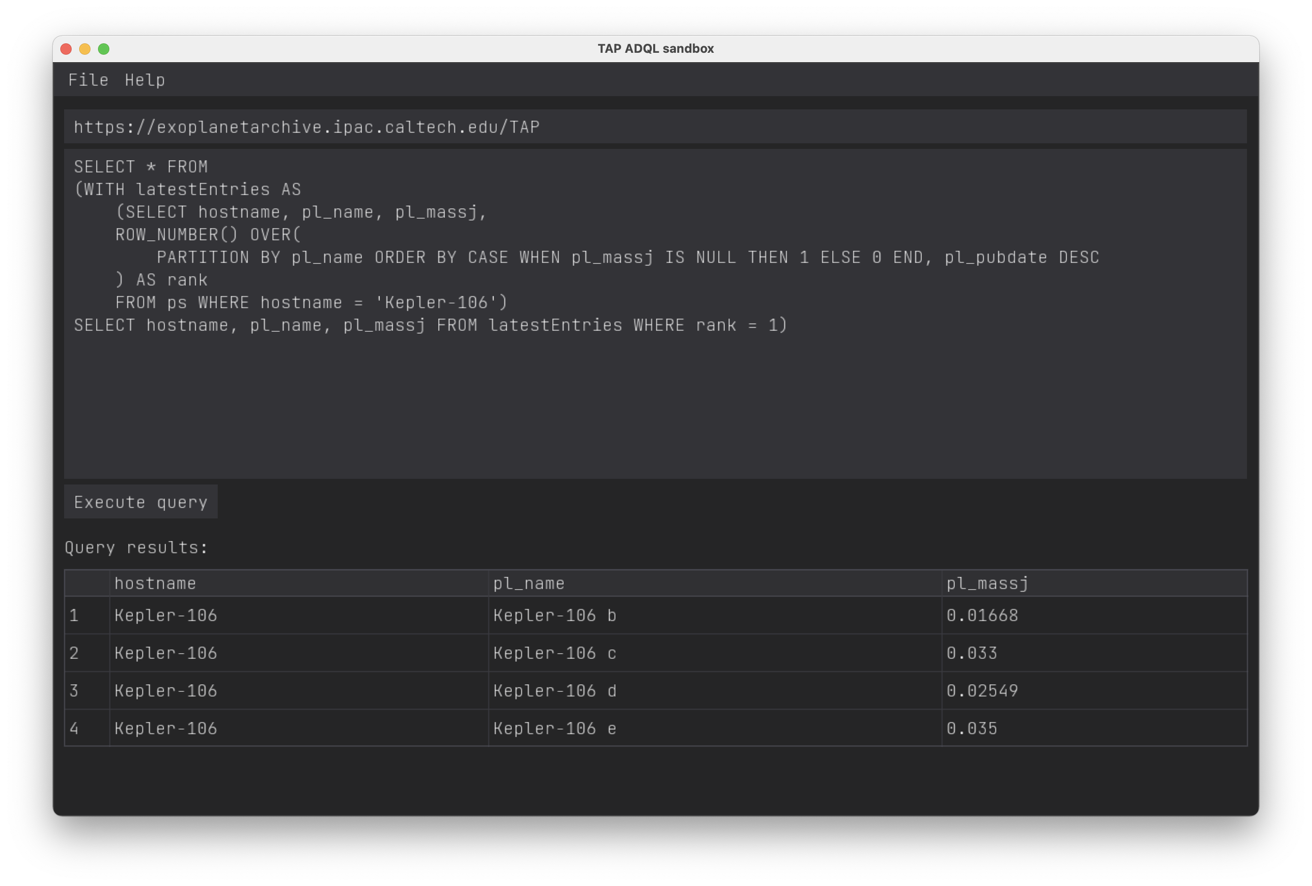Screen dimensions: 1312x886
Task: Select the Kepler-106 b result row
Action: 554,615
